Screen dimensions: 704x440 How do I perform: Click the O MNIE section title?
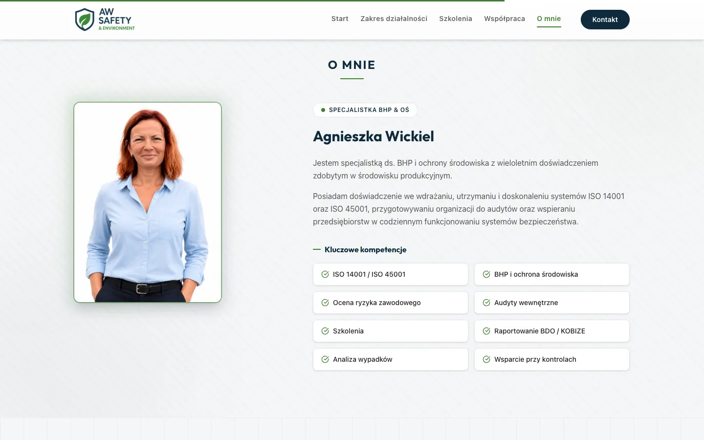tap(352, 65)
